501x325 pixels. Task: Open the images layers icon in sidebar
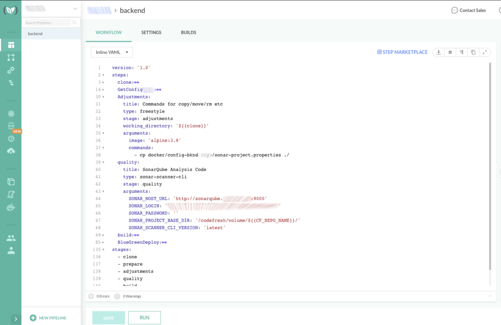[x=11, y=182]
